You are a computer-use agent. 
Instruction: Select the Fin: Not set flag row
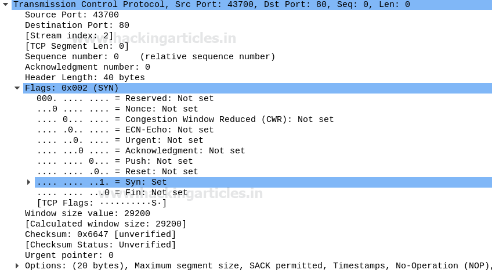pyautogui.click(x=112, y=193)
